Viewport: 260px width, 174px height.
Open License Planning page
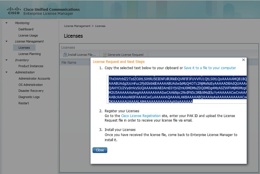click(30, 54)
